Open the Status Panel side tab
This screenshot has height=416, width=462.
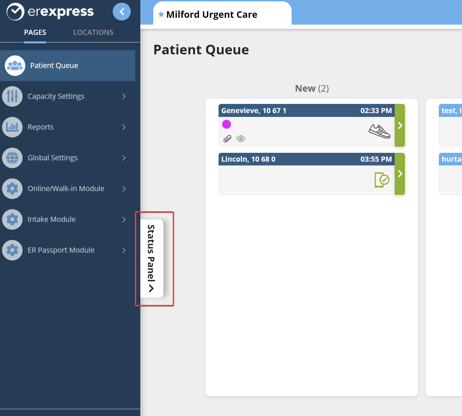[152, 258]
